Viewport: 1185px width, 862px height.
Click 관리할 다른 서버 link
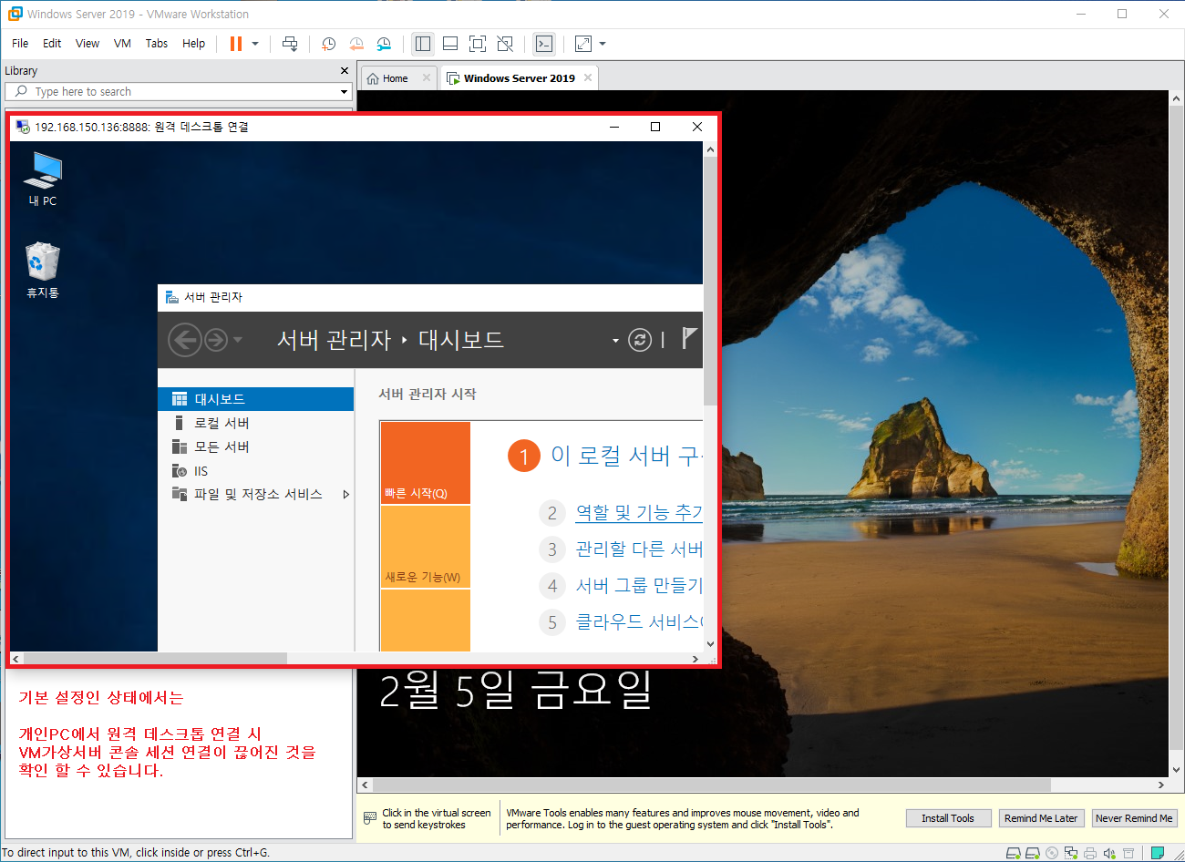(639, 549)
